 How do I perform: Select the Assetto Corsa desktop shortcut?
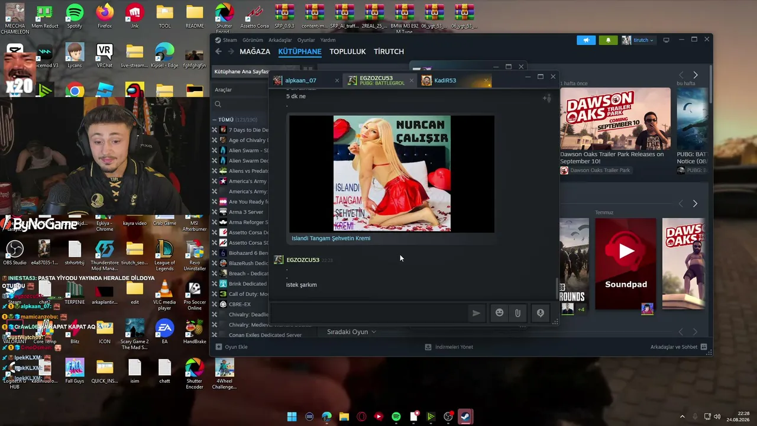(254, 17)
